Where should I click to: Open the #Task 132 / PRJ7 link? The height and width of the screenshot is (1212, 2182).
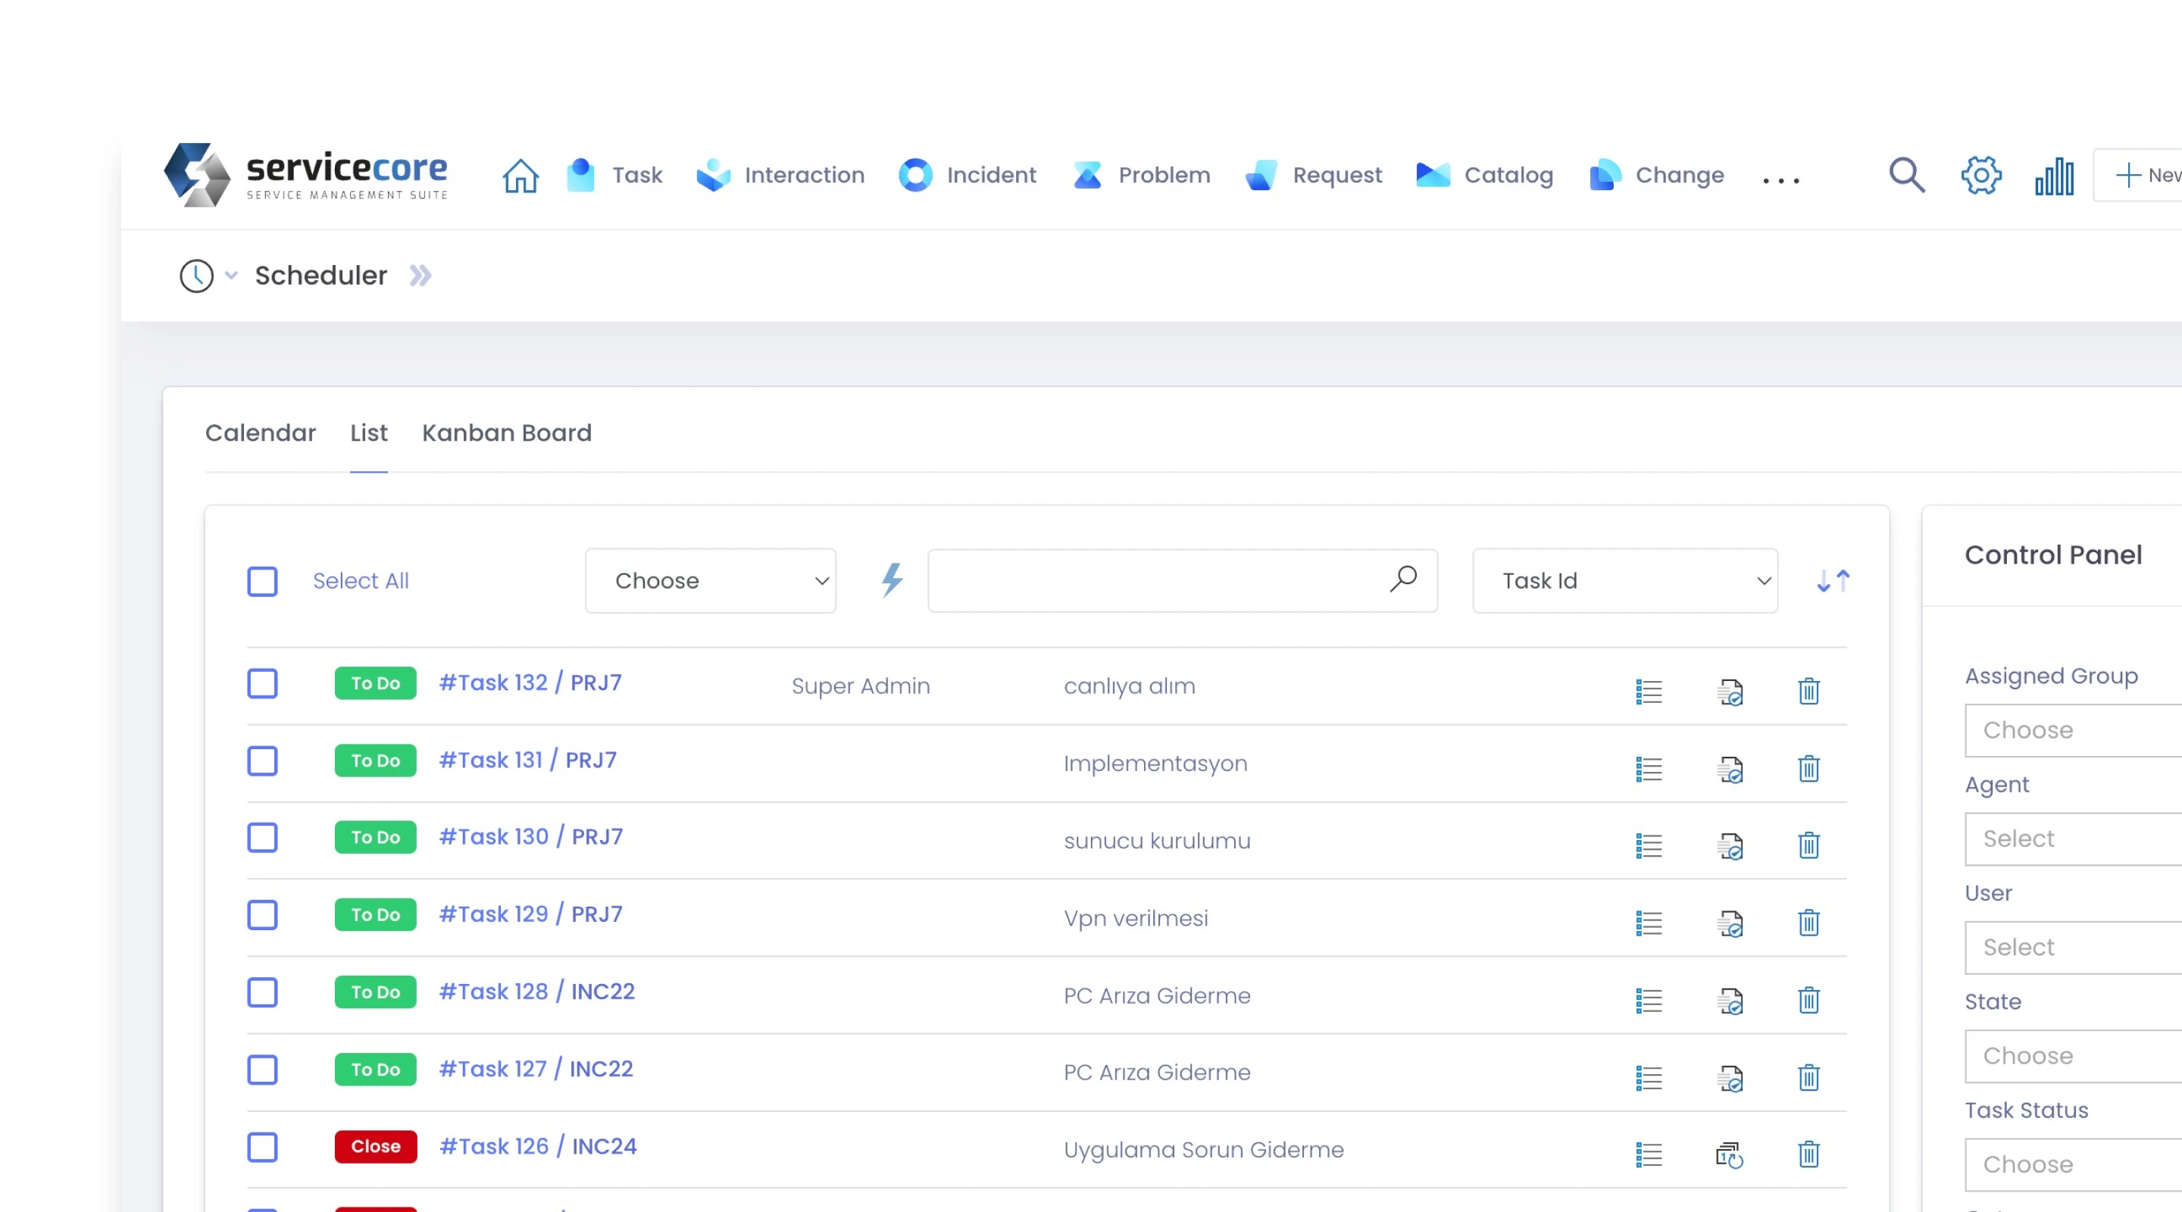click(530, 683)
